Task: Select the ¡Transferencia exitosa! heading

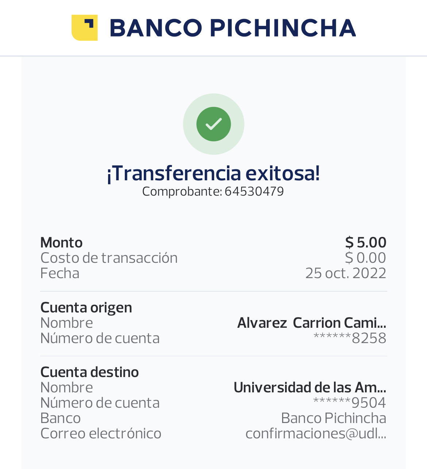Action: (x=213, y=173)
